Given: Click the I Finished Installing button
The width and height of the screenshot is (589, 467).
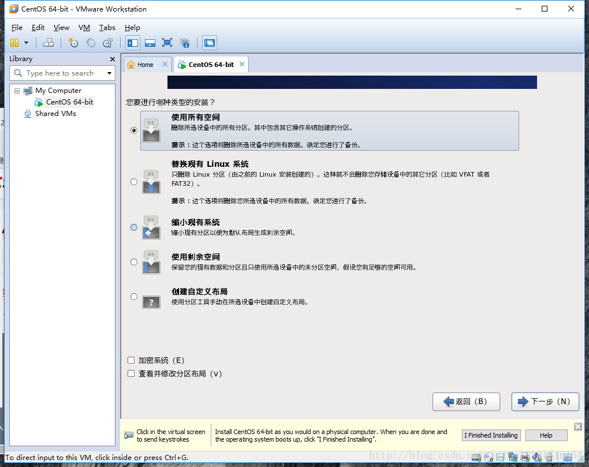Looking at the screenshot, I should [491, 435].
